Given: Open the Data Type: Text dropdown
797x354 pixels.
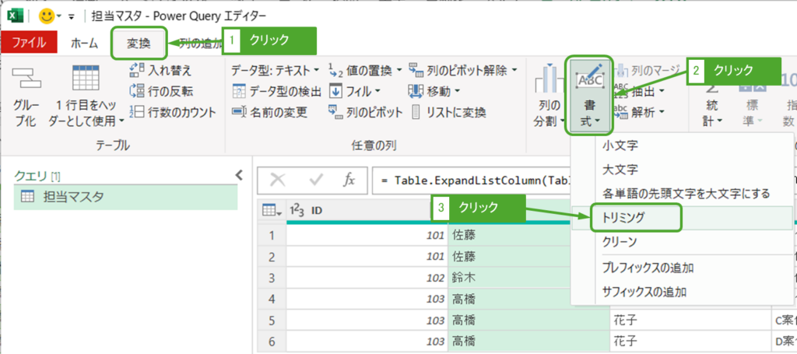Looking at the screenshot, I should click(x=276, y=71).
